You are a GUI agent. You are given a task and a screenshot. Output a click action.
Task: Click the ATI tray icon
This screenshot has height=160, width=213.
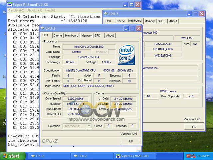188,156
